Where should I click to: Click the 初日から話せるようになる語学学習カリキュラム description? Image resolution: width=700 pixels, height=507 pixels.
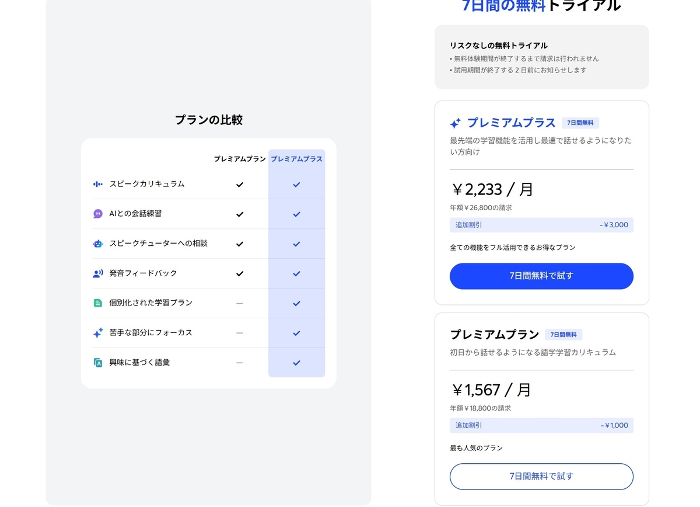(x=533, y=353)
